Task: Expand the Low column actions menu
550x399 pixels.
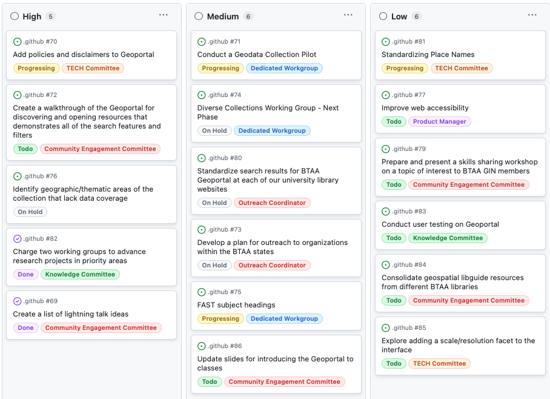Action: (532, 15)
